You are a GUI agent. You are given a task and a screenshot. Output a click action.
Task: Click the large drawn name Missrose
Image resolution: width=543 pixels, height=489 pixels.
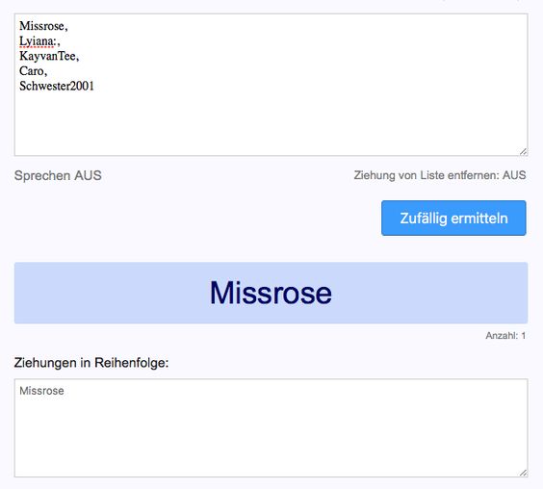tap(271, 293)
